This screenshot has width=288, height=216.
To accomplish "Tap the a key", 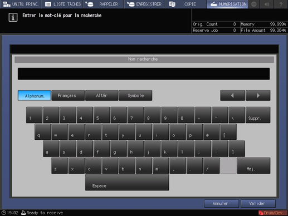I will (x=51, y=149).
